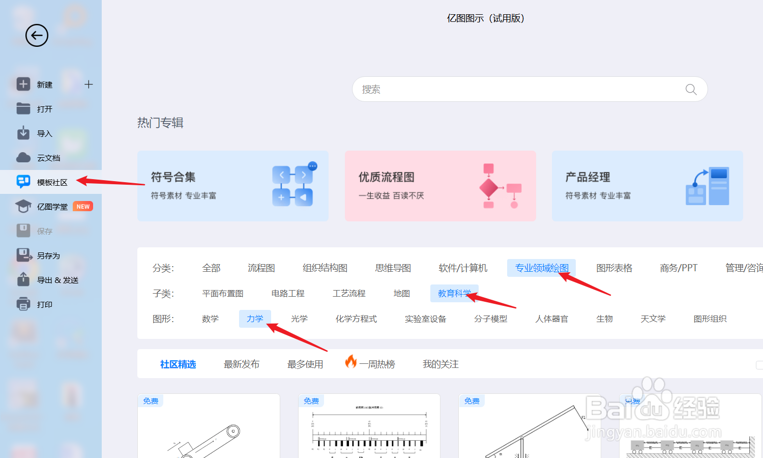Screen dimensions: 763x458
Task: Choose the 平面布置图 subcategory
Action: coord(223,294)
